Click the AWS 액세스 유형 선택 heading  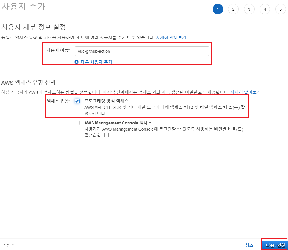pos(28,82)
